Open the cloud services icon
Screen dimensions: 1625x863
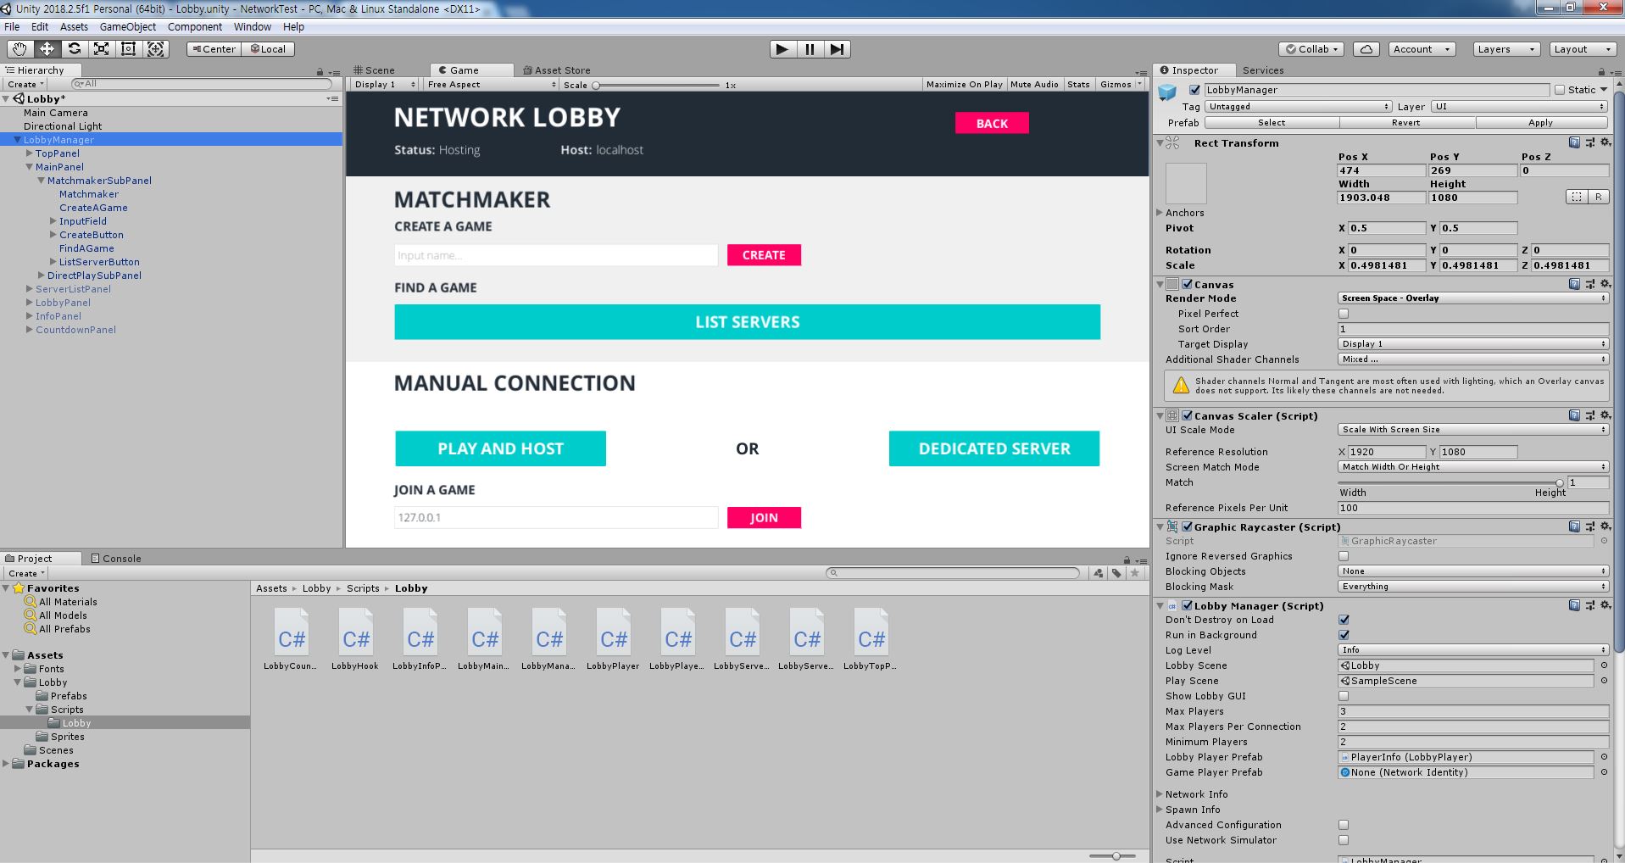click(1366, 49)
